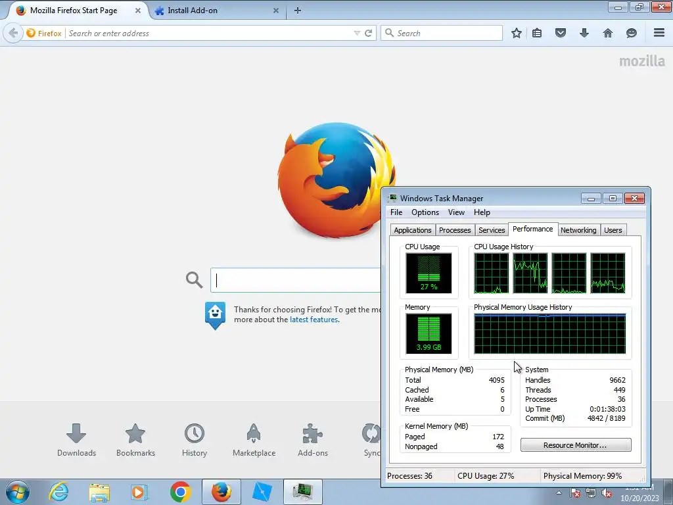Viewport: 673px width, 505px height.
Task: Switch to the Install Add-on tab
Action: click(x=193, y=11)
